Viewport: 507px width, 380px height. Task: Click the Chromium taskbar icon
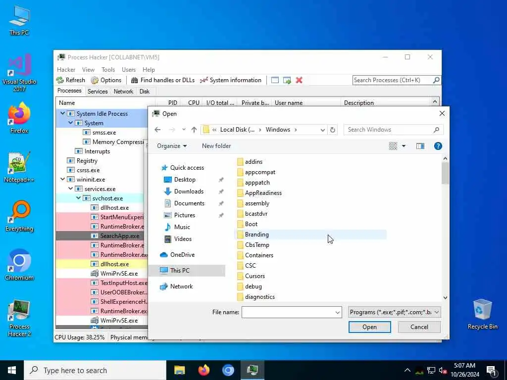pyautogui.click(x=228, y=370)
